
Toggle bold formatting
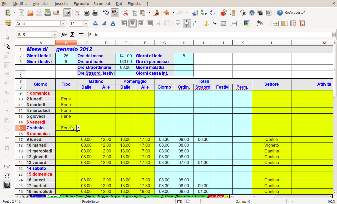pyautogui.click(x=96, y=23)
